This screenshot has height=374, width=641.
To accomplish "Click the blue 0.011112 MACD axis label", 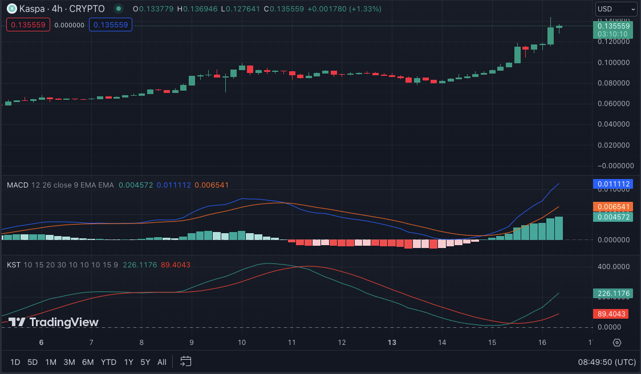I will 613,184.
